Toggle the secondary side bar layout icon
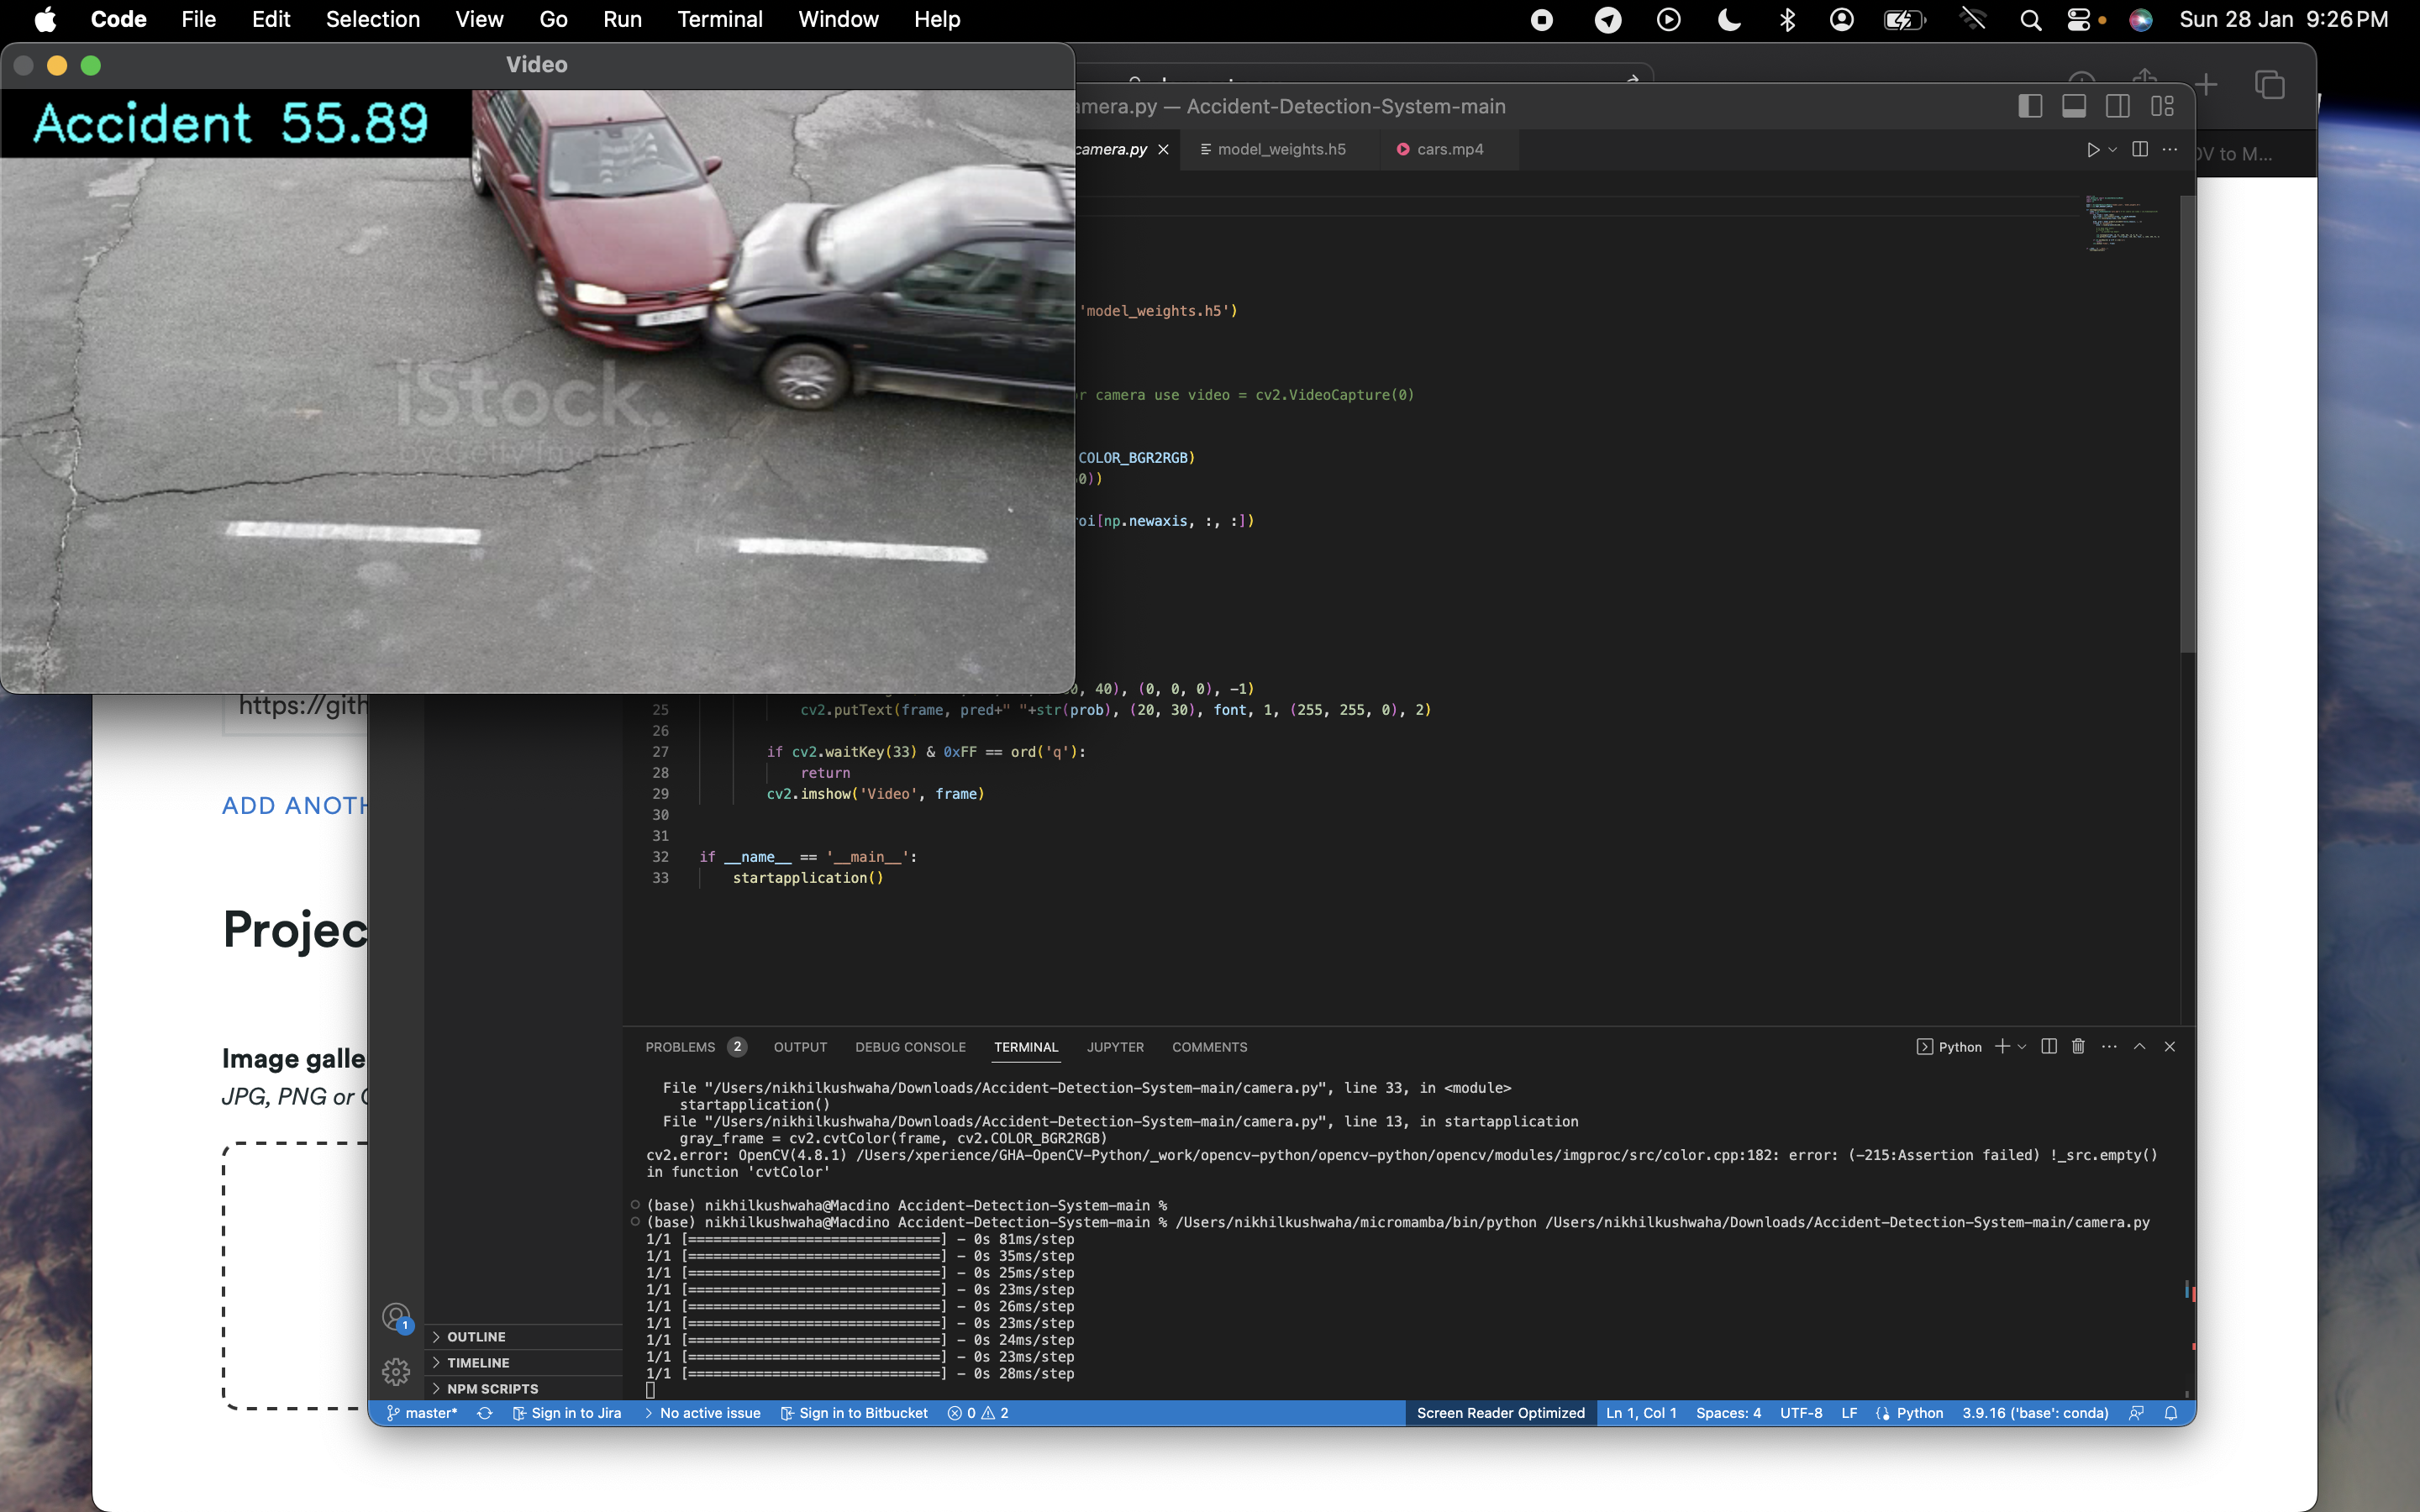This screenshot has width=2420, height=1512. click(x=2117, y=106)
